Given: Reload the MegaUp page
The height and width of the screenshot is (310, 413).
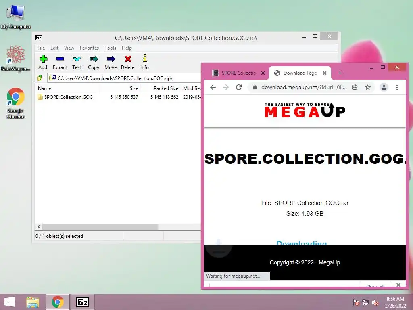Looking at the screenshot, I should coord(239,87).
